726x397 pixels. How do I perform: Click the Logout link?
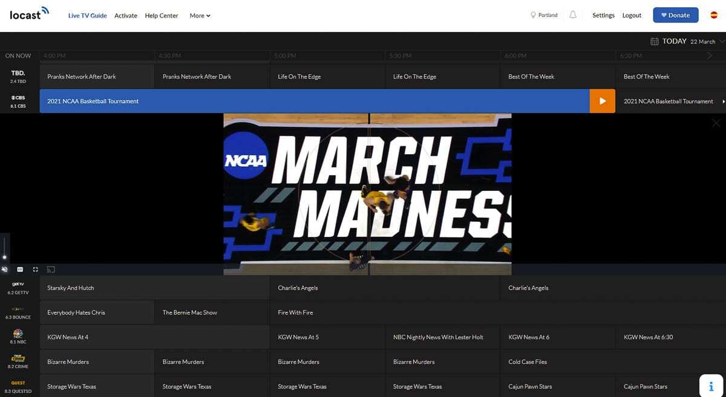(x=632, y=15)
